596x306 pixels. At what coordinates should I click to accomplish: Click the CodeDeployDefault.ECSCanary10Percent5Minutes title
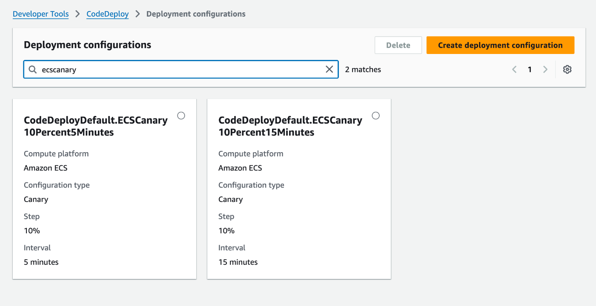pyautogui.click(x=96, y=126)
